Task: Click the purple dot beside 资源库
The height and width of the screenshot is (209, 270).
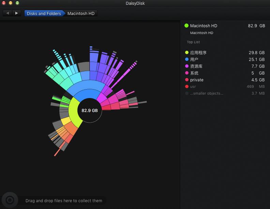Action: point(187,66)
